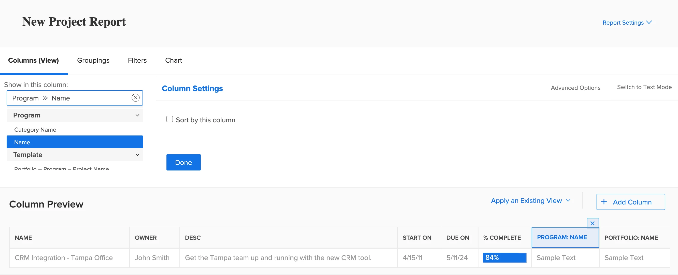Enable Sort by this column checkbox
Screen dimensions: 678x275
[x=169, y=119]
